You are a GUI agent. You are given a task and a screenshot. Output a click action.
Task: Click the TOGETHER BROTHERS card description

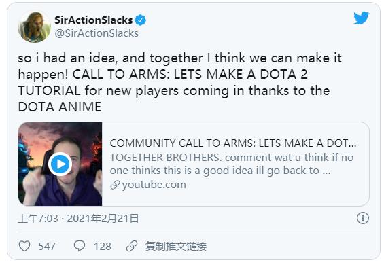[232, 164]
